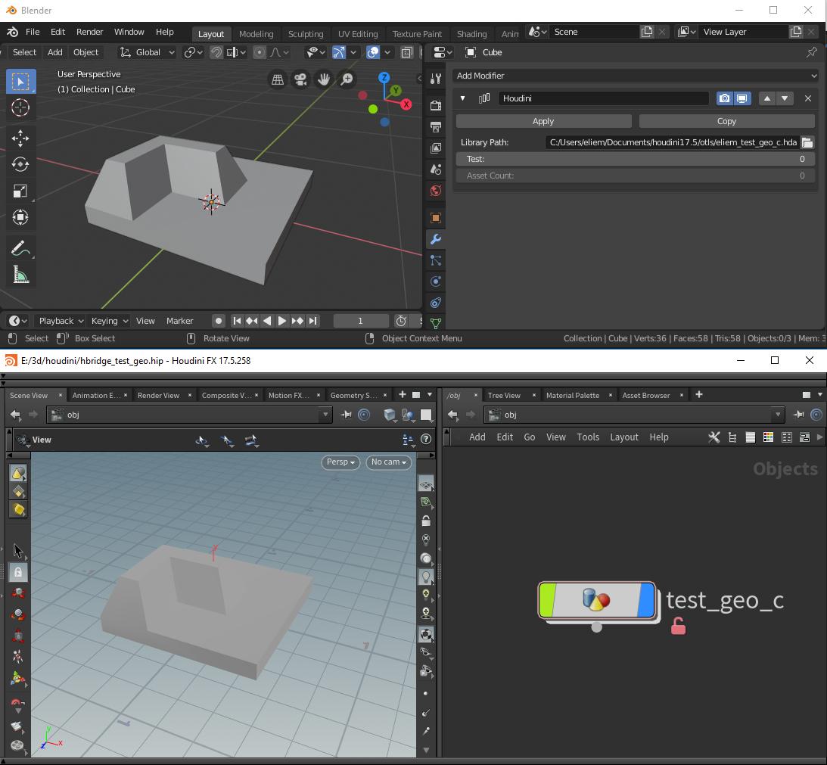Toggle overlays display in Blender viewport
Image resolution: width=827 pixels, height=765 pixels.
(x=373, y=52)
